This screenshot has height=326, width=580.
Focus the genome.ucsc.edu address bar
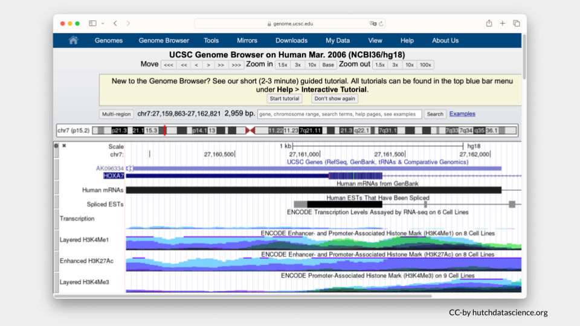pos(291,24)
